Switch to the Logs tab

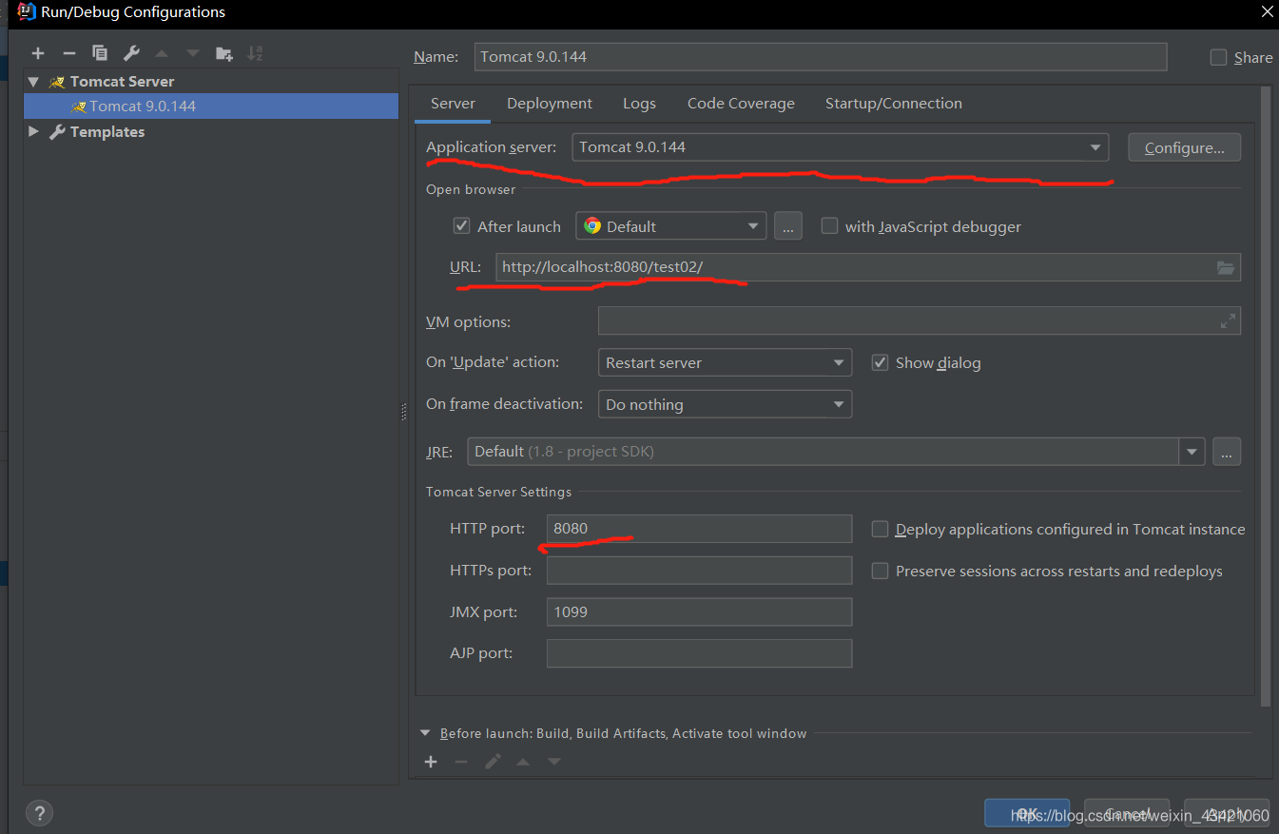pos(640,104)
